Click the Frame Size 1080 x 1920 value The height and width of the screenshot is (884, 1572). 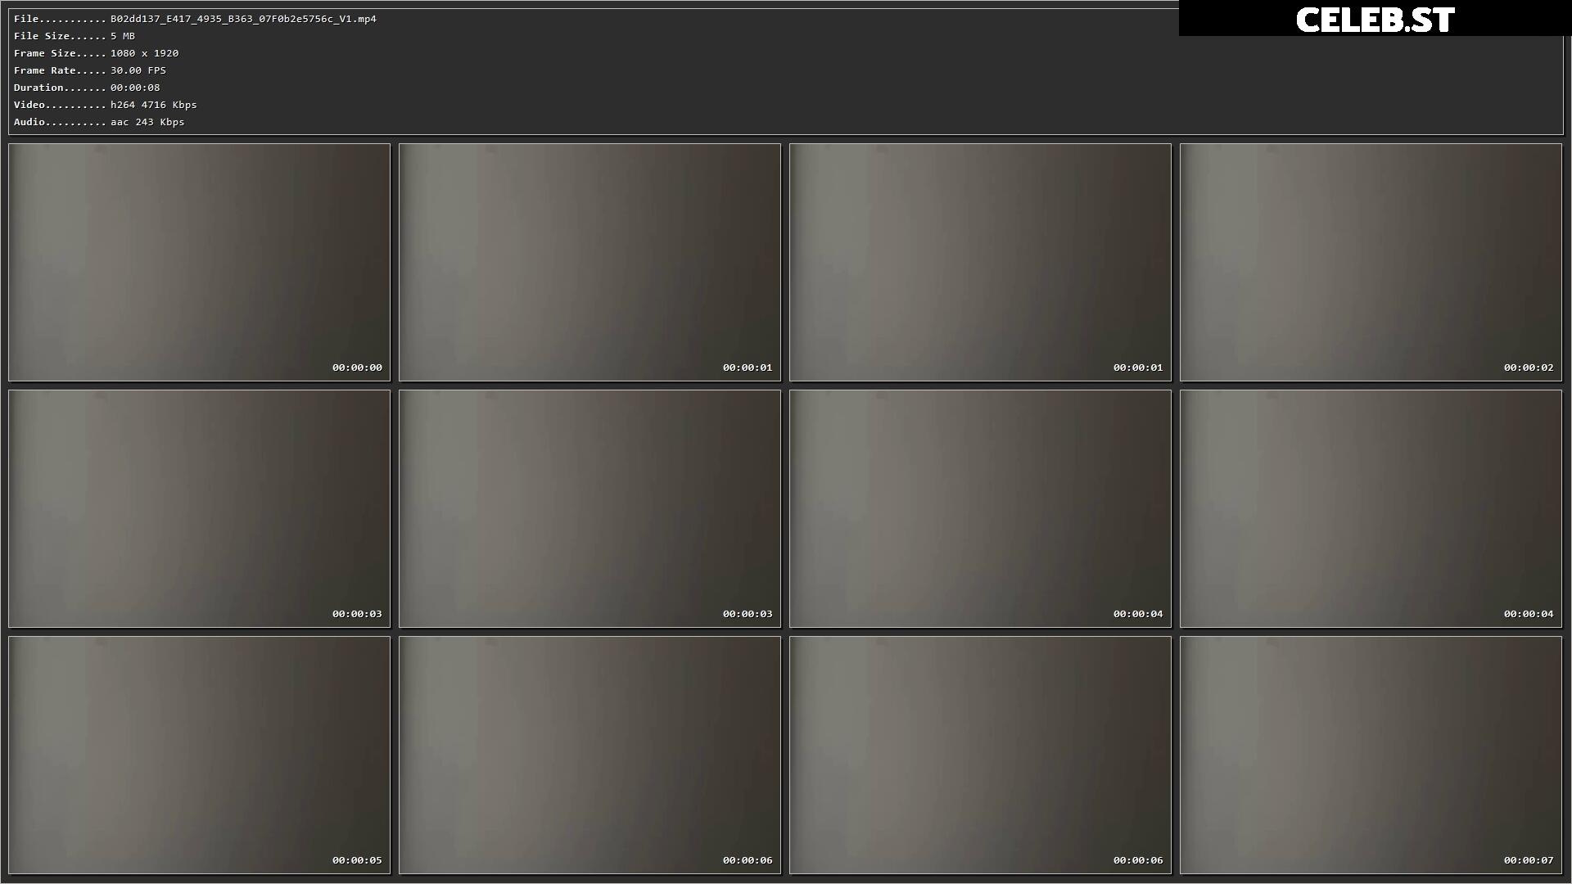tap(144, 53)
